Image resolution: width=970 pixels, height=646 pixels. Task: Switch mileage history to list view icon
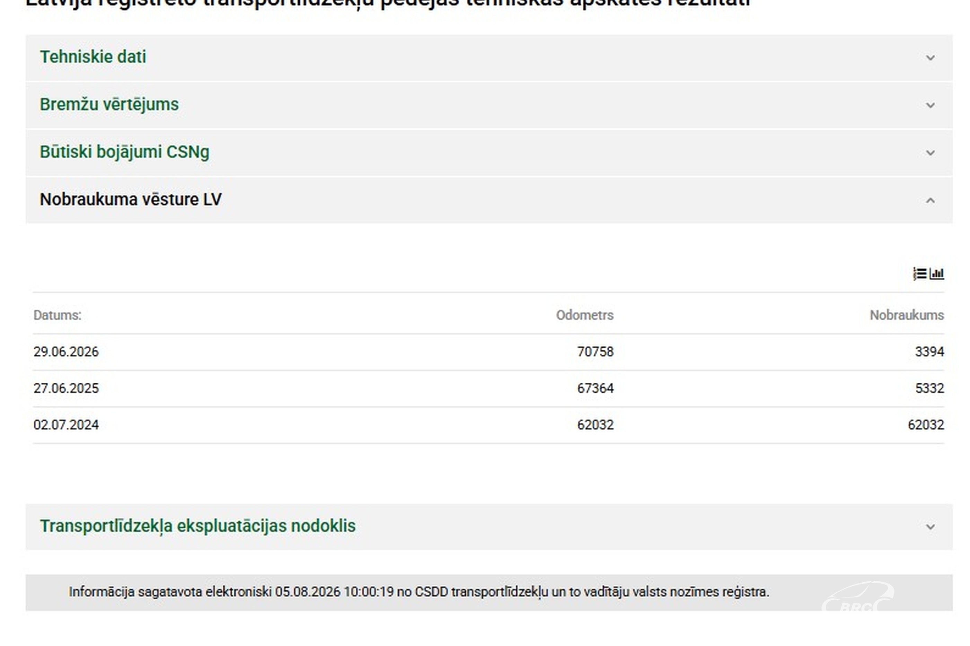click(x=920, y=274)
